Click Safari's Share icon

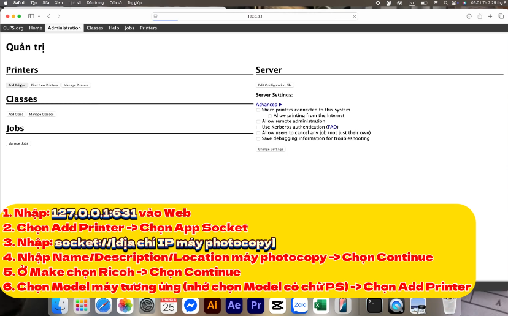(480, 16)
